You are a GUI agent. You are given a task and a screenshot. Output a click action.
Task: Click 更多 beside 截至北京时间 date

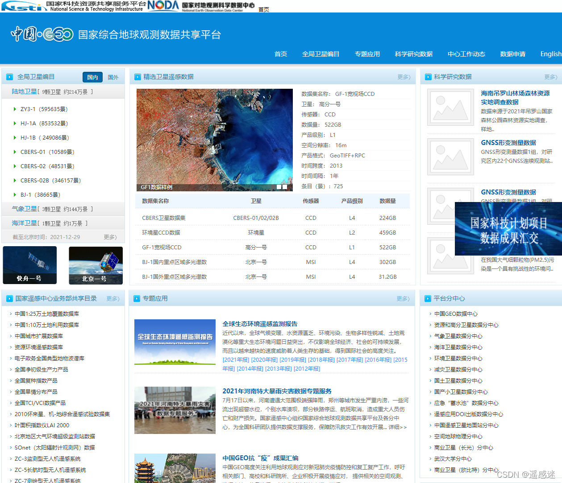[x=110, y=237]
